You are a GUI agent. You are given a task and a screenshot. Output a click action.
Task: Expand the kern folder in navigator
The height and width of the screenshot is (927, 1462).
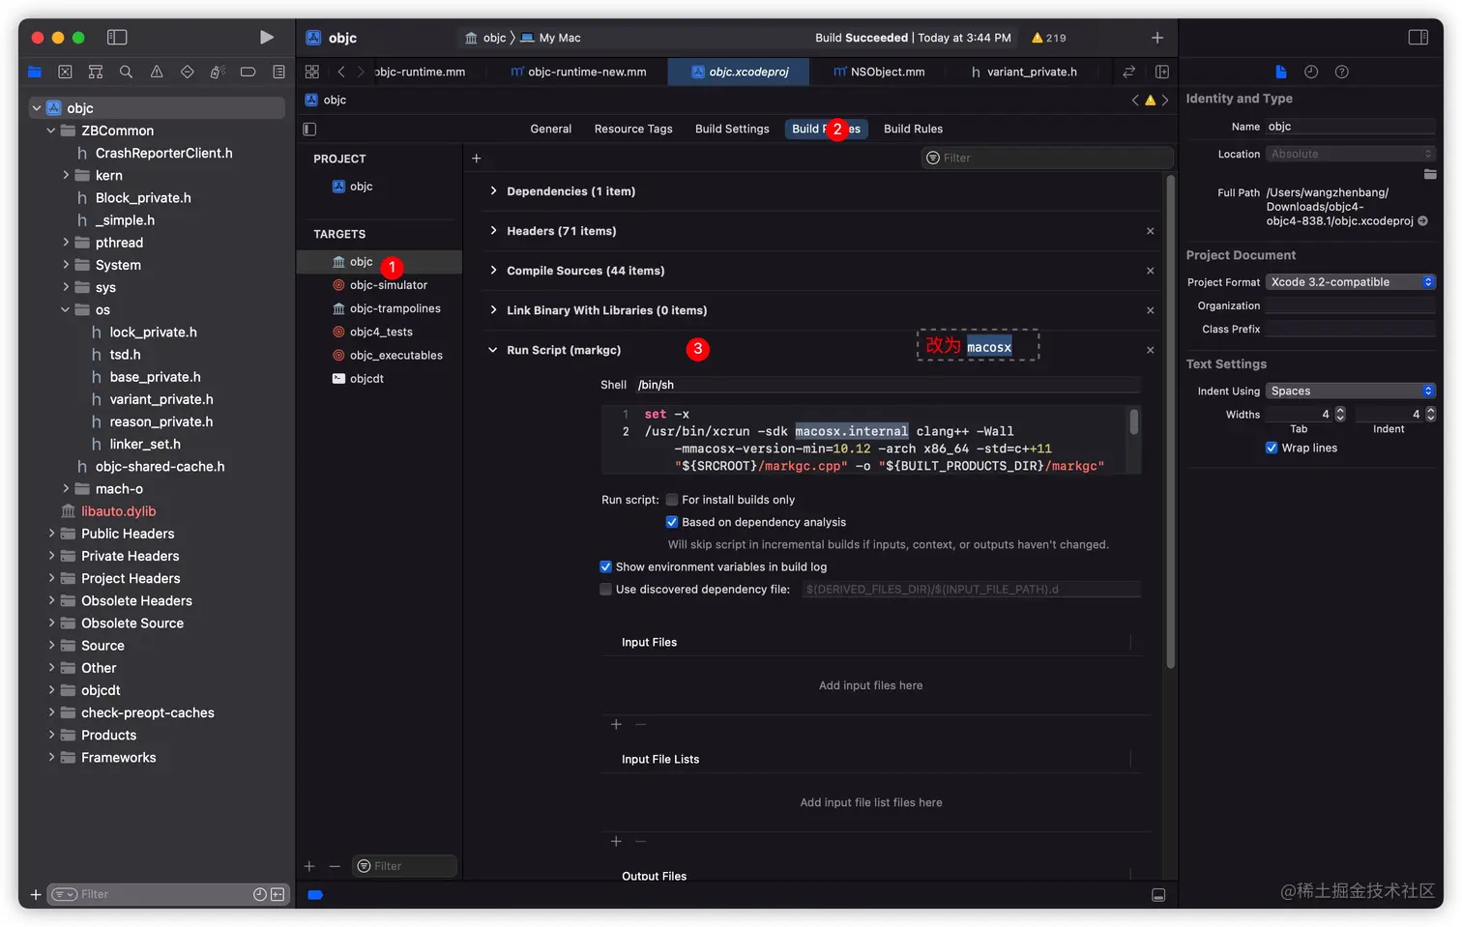pyautogui.click(x=66, y=175)
